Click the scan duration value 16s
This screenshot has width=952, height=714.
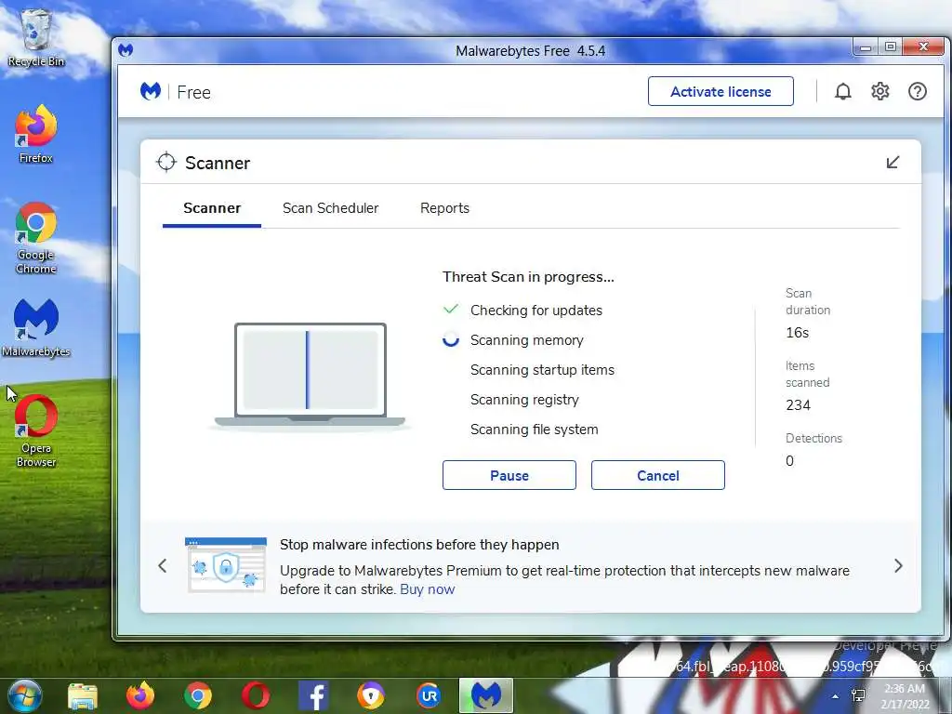[x=797, y=333]
